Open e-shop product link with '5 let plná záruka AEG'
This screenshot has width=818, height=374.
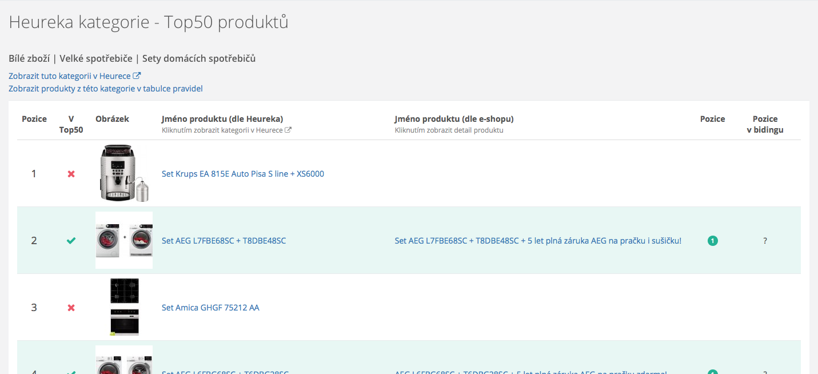[537, 241]
